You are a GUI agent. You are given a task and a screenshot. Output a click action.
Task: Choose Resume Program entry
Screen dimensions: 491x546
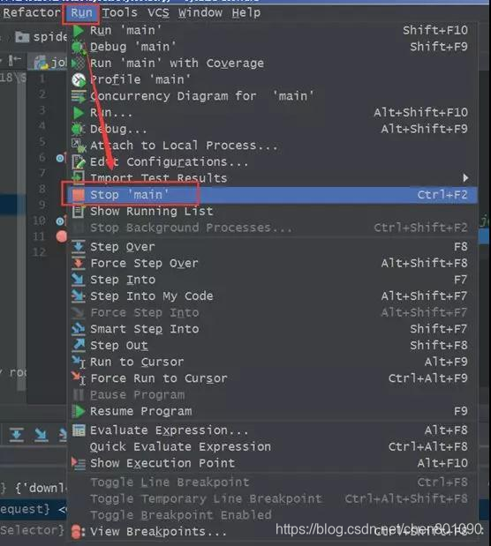[x=272, y=411]
